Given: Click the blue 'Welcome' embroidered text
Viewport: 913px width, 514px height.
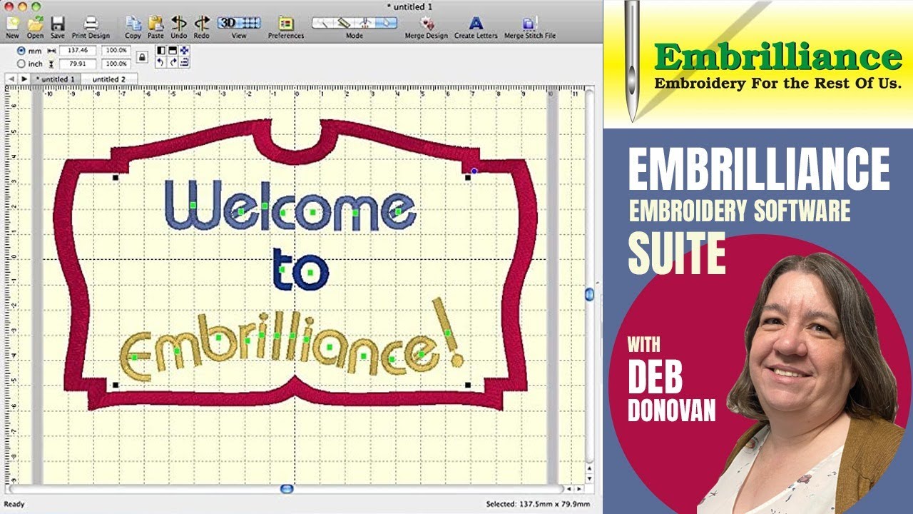Looking at the screenshot, I should pos(291,204).
